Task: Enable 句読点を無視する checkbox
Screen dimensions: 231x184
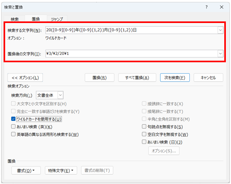Action: 144,126
